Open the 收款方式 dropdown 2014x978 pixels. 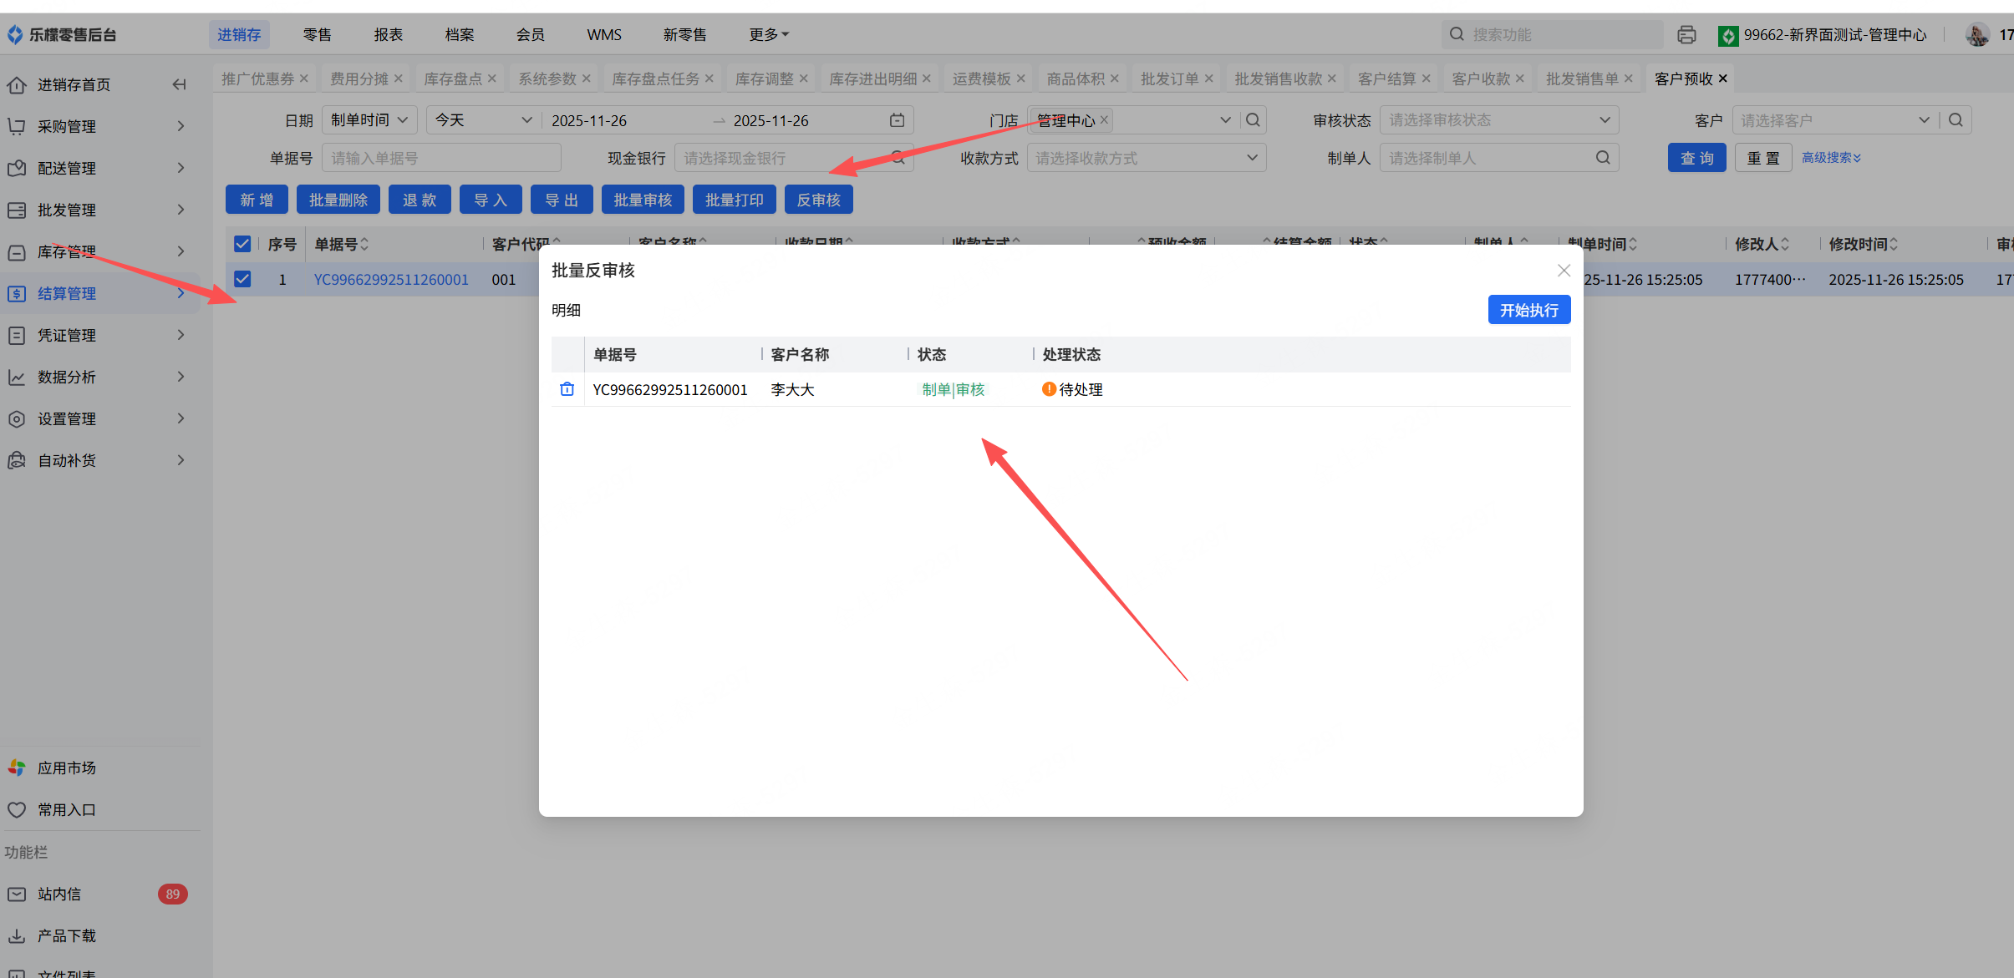click(1146, 158)
